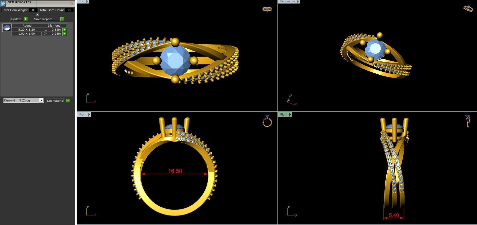
Task: Click green arrow on 0.28tw row
Action: tap(65, 34)
